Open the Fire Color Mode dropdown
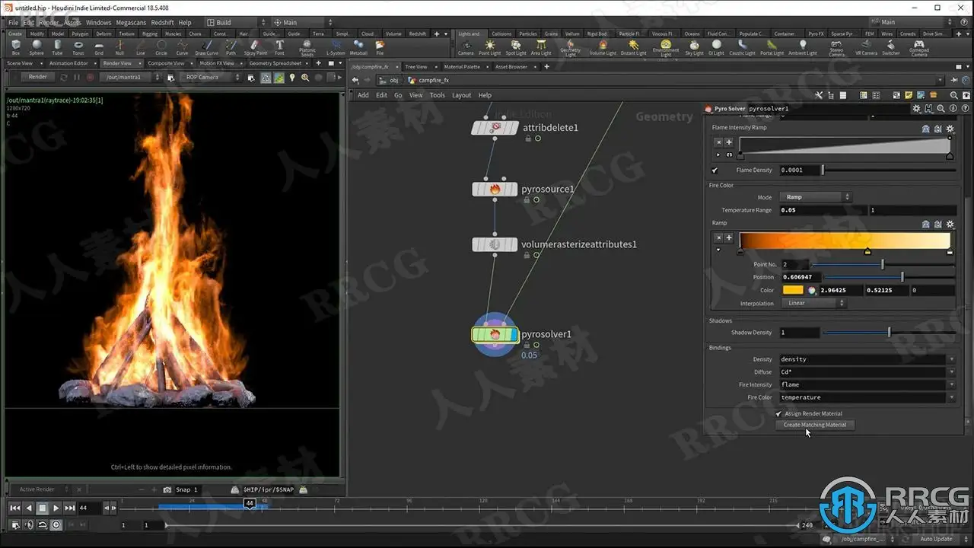The image size is (974, 548). click(816, 197)
